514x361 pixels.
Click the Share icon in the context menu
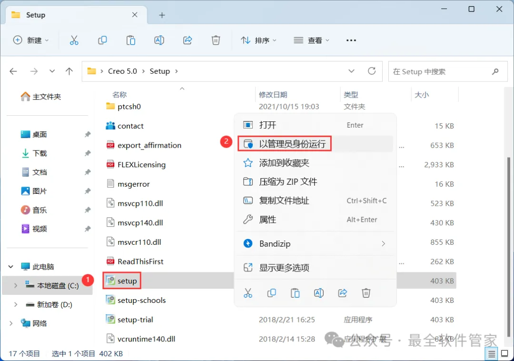coord(343,293)
